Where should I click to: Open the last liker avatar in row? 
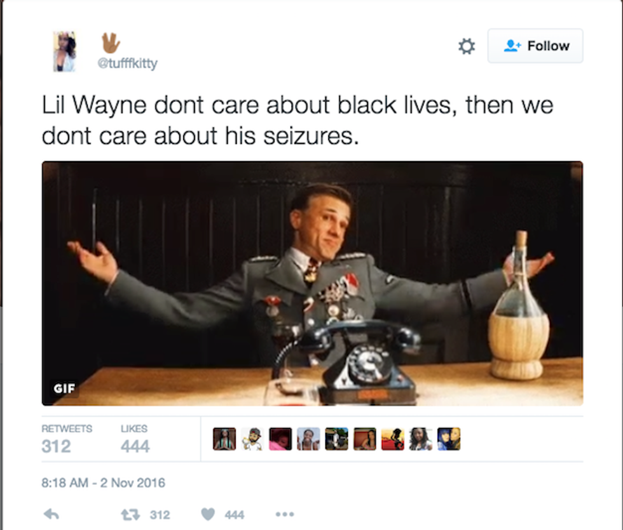coord(449,439)
